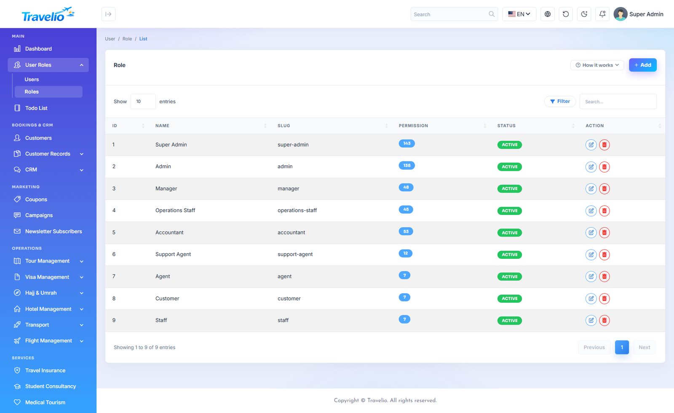Screen dimensions: 674x413
Task: Edit the Agent role with slug agent
Action: (x=591, y=276)
